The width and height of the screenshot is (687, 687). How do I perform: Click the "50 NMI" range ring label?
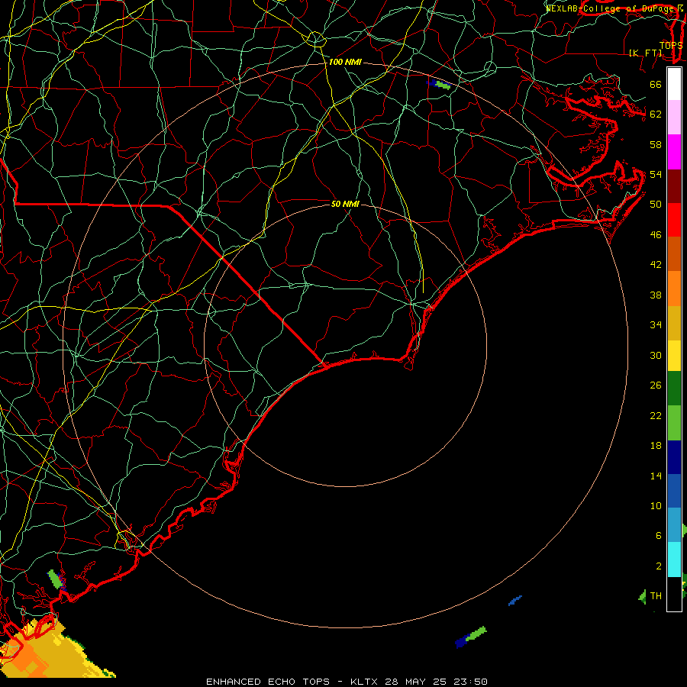coord(345,204)
